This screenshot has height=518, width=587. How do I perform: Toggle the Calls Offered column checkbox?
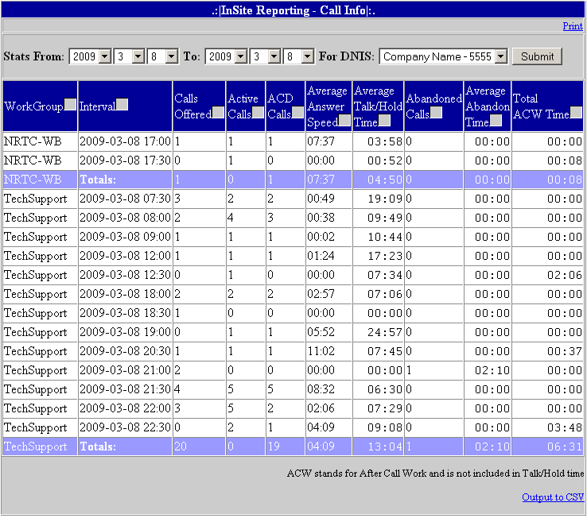pyautogui.click(x=218, y=113)
